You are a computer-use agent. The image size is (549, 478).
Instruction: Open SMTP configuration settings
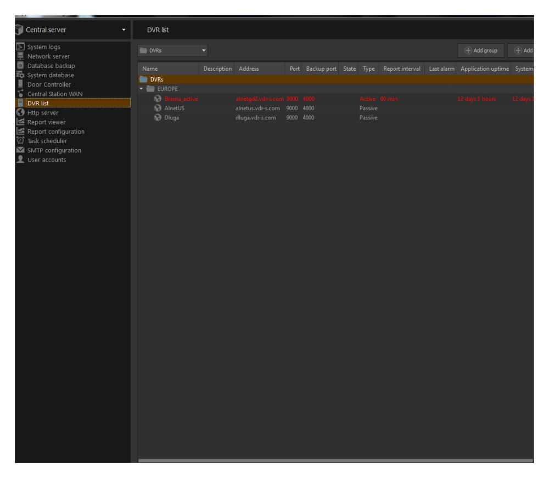coord(54,150)
